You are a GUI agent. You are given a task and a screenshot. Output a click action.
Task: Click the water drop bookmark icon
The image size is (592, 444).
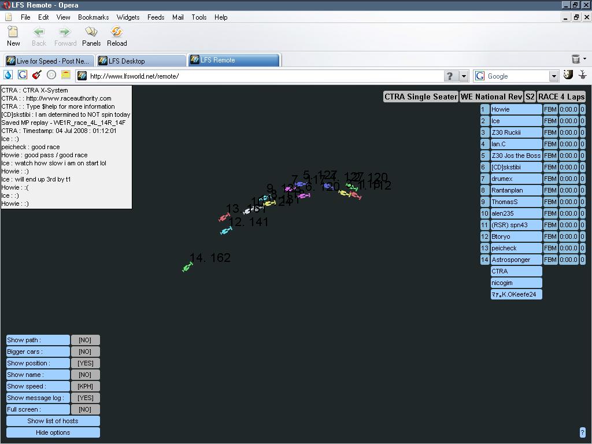coord(8,75)
